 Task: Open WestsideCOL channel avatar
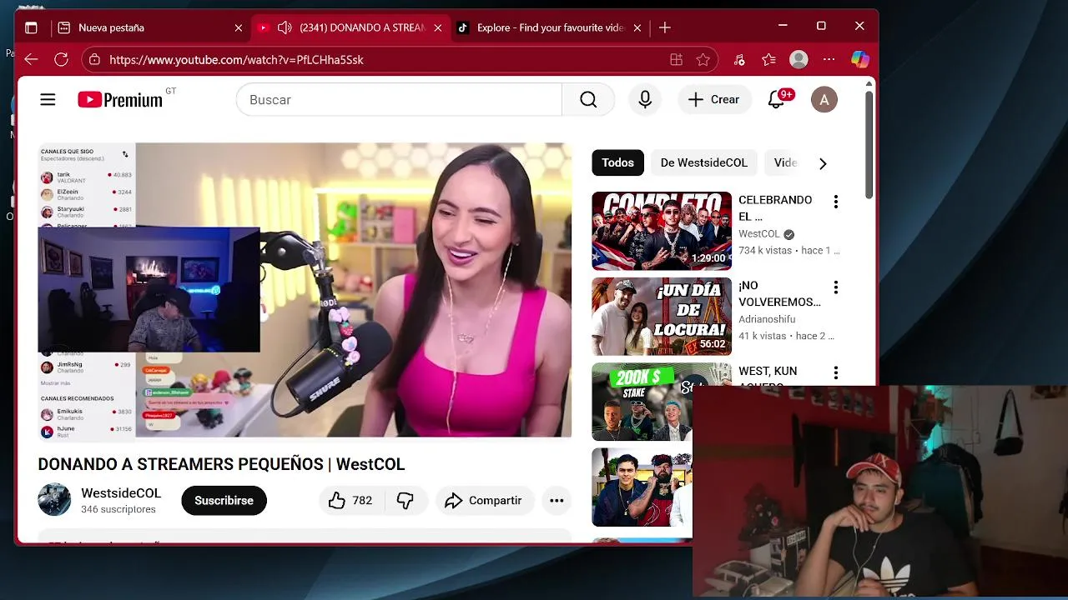point(54,500)
